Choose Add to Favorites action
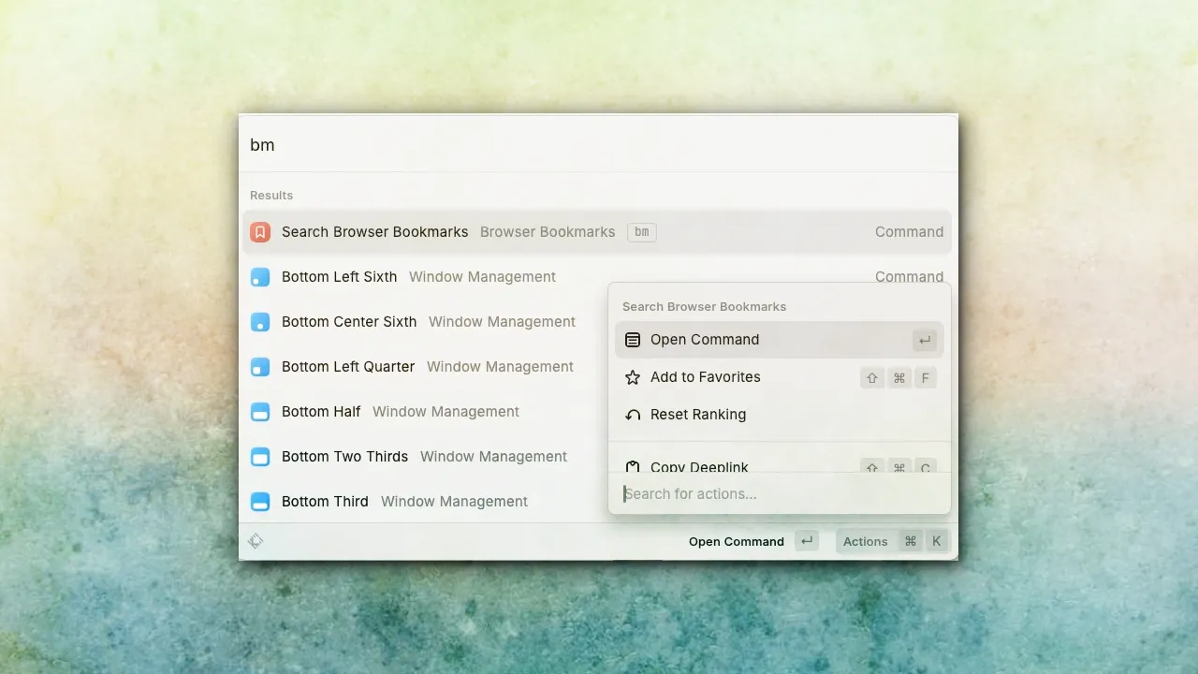This screenshot has width=1198, height=674. [780, 377]
